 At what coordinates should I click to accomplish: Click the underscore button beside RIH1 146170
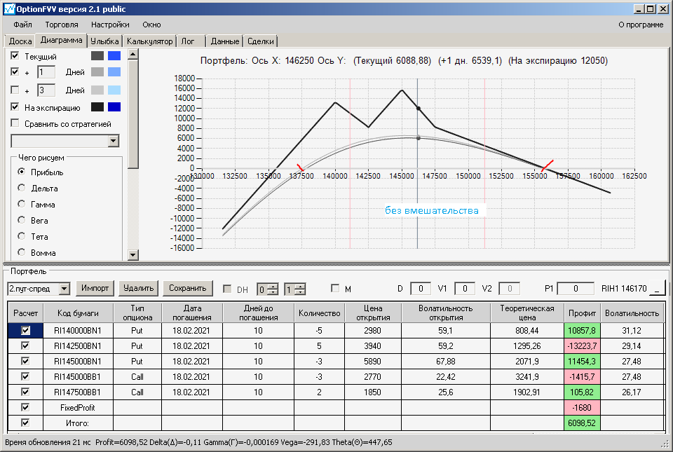[x=657, y=289]
